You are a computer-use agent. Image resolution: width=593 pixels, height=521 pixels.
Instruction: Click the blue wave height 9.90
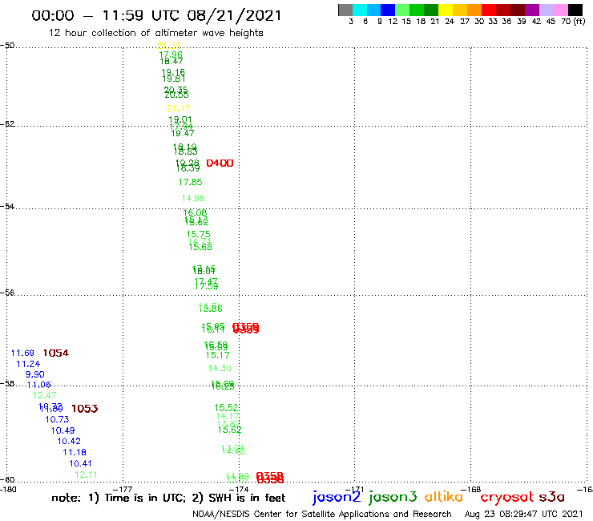click(x=34, y=374)
